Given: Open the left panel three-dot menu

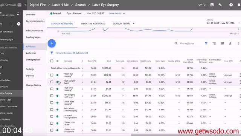Looking at the screenshot, I should pyautogui.click(x=12, y=24).
